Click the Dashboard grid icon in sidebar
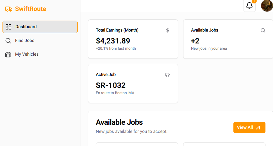The image size is (273, 146). point(8,27)
